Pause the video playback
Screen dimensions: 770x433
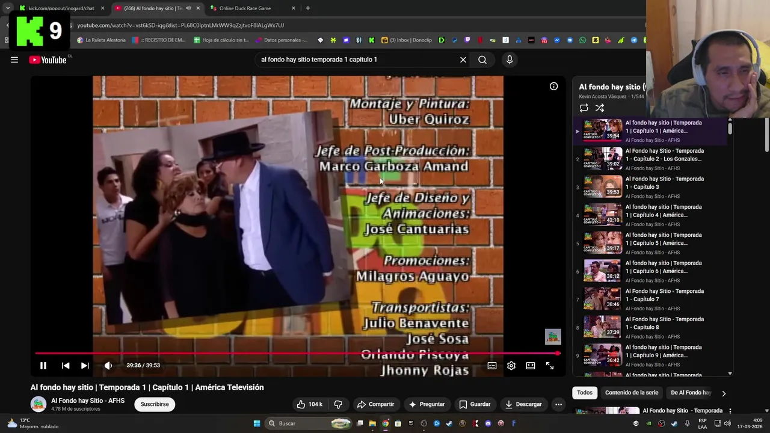(43, 365)
